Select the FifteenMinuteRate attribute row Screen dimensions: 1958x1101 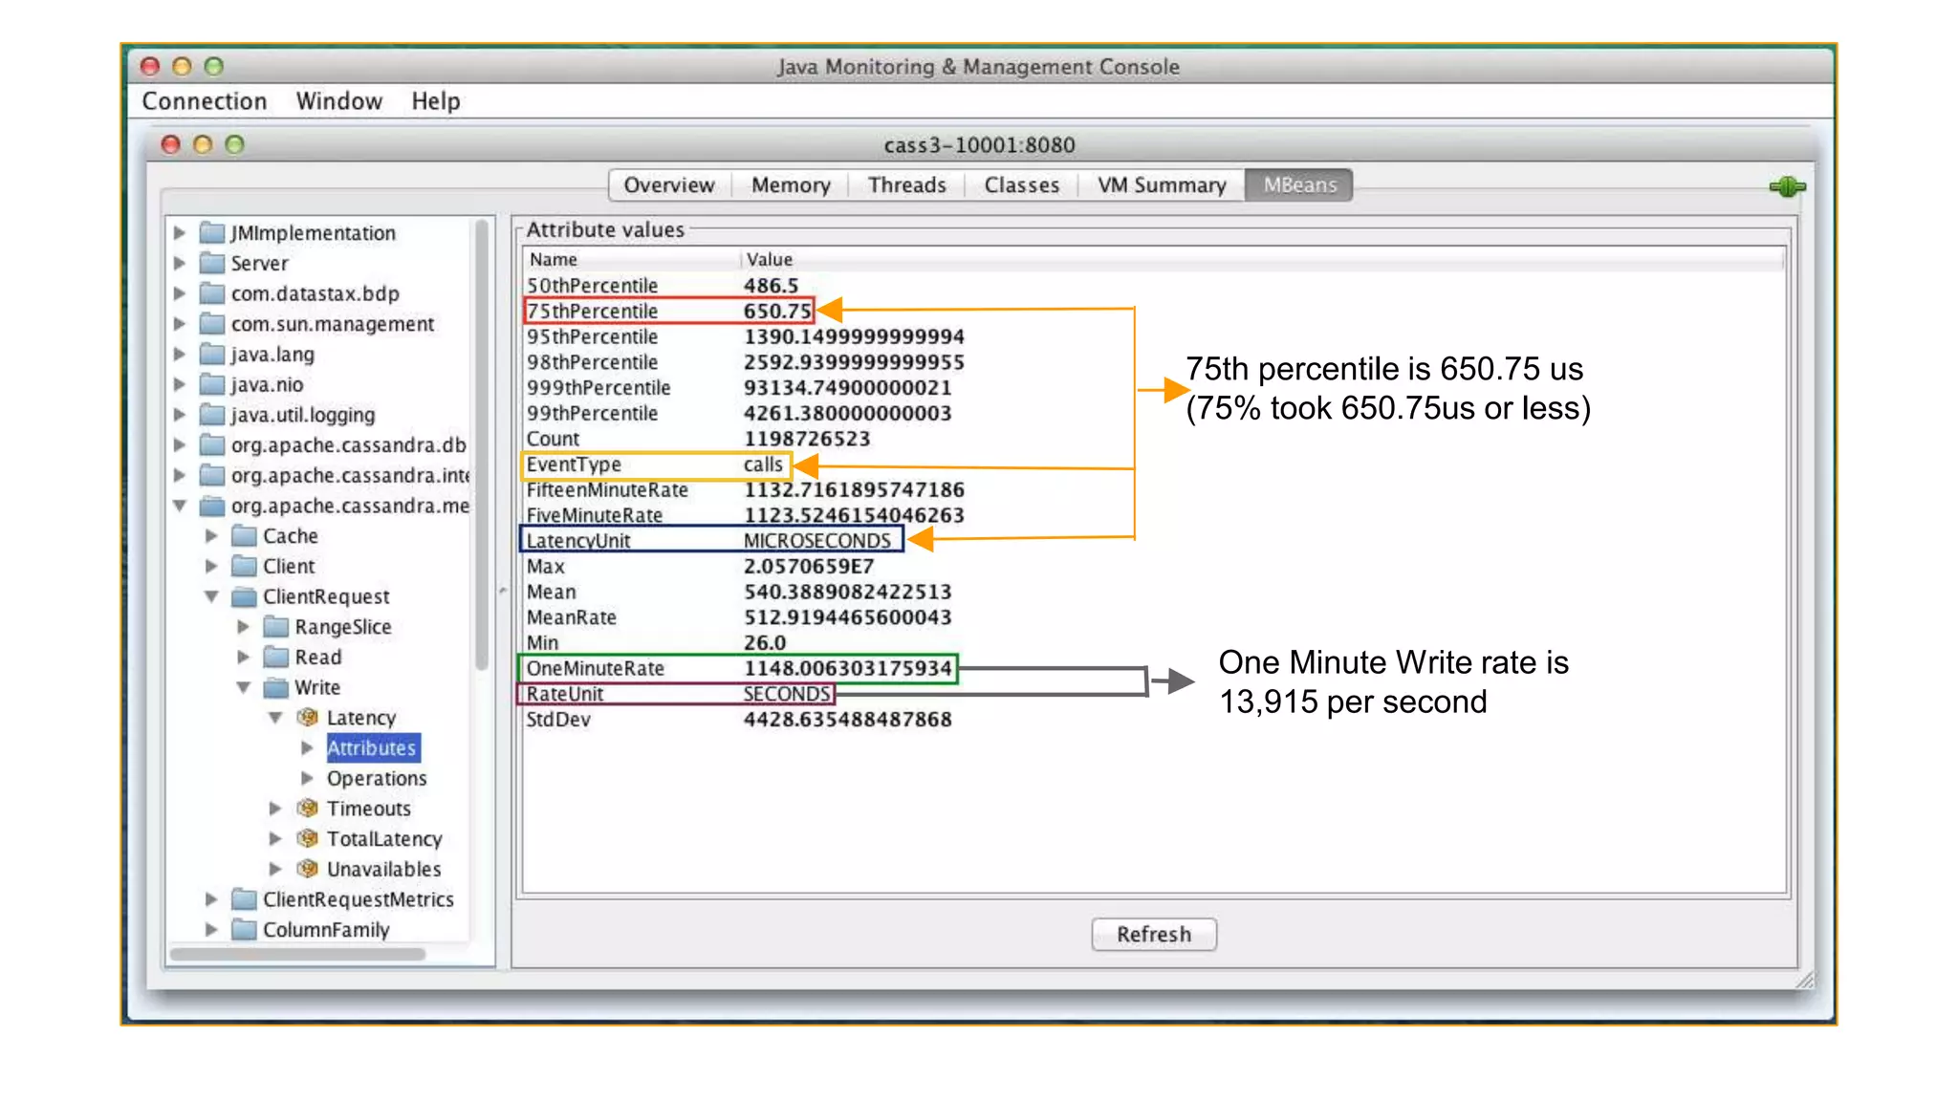tap(1153, 489)
